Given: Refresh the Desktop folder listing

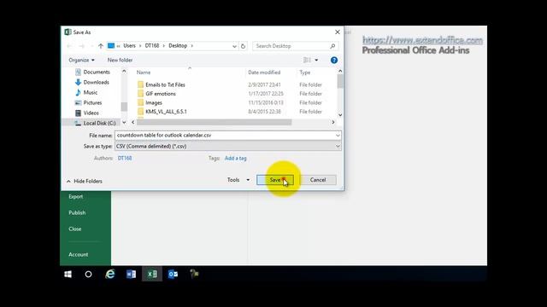Looking at the screenshot, I should click(243, 46).
